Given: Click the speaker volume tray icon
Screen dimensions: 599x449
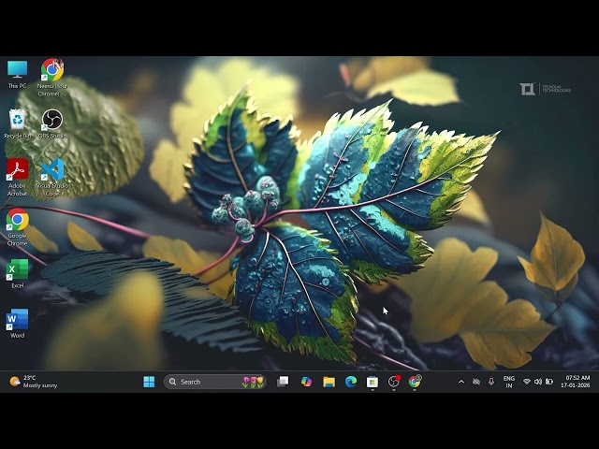Looking at the screenshot, I should 538,382.
